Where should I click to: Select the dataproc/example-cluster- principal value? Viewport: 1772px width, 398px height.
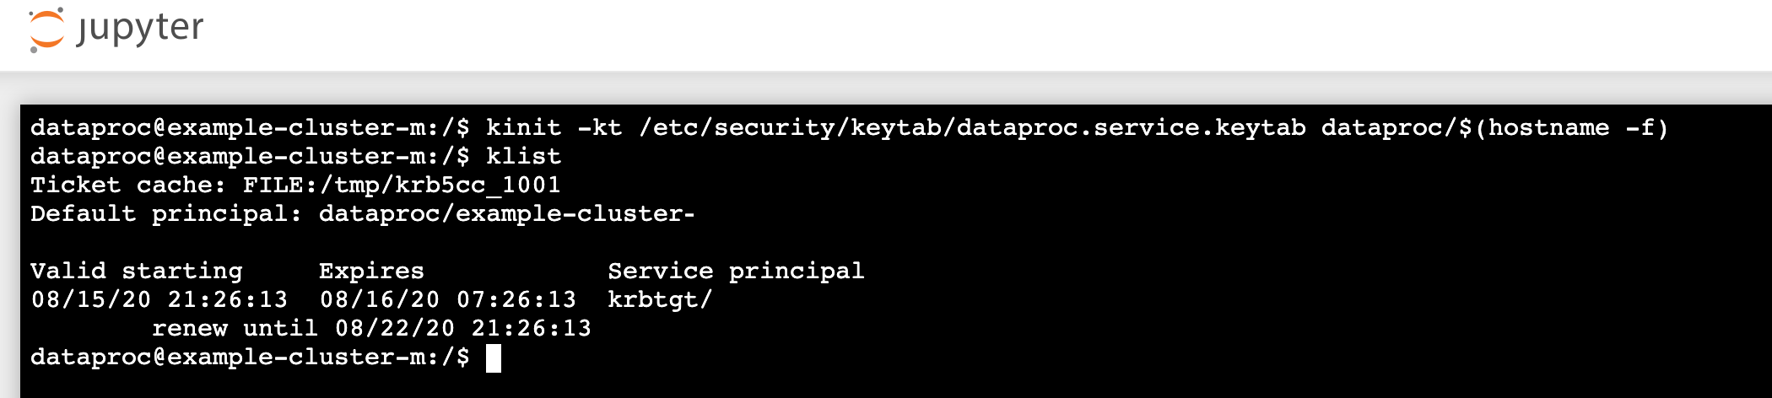tap(506, 214)
